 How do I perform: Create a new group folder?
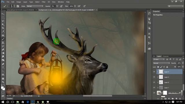coord(173,99)
